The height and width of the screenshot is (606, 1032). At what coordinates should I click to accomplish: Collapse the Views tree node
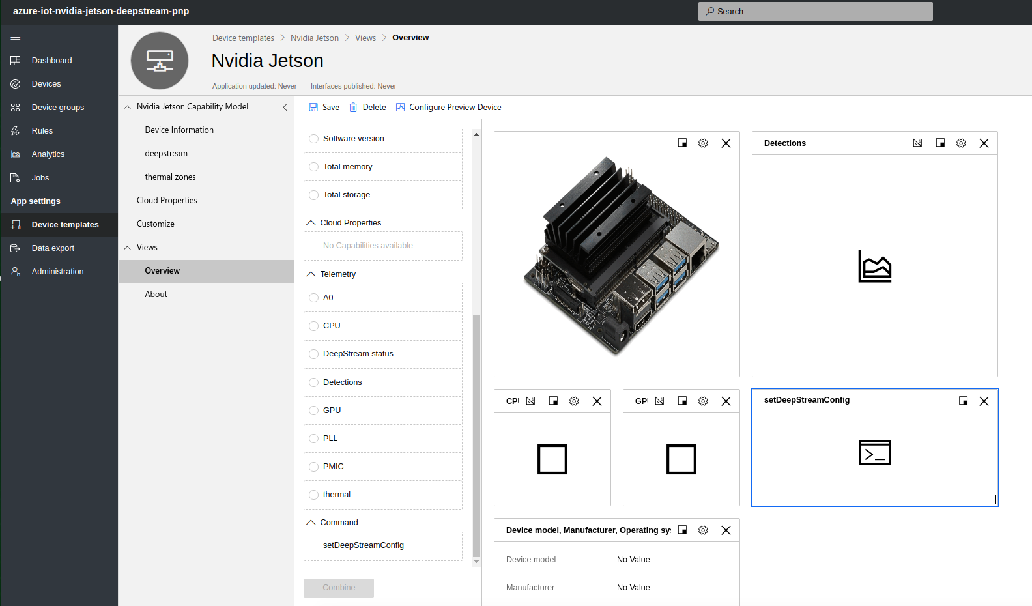tap(128, 248)
